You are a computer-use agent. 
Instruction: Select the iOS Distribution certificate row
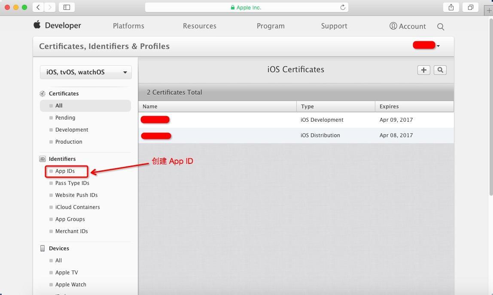pos(296,135)
